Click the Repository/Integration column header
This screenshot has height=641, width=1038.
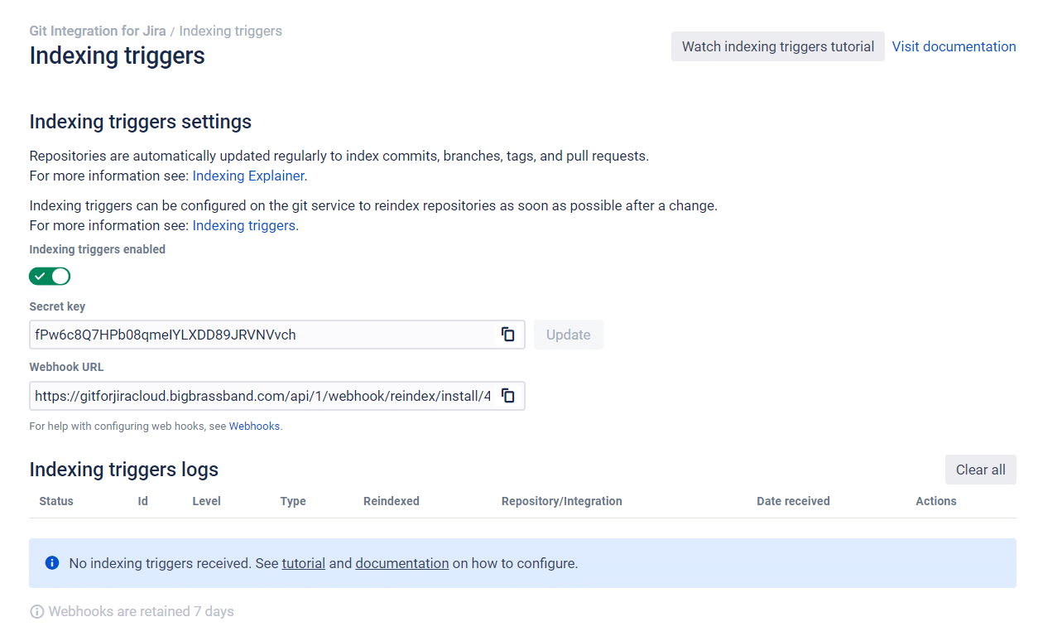561,501
